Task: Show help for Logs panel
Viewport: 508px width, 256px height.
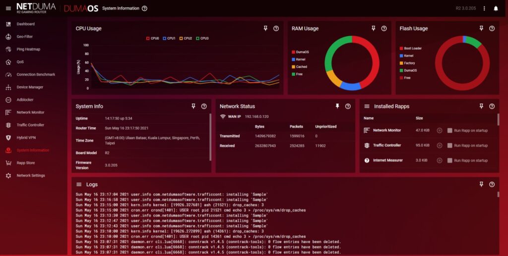Action: [492, 184]
